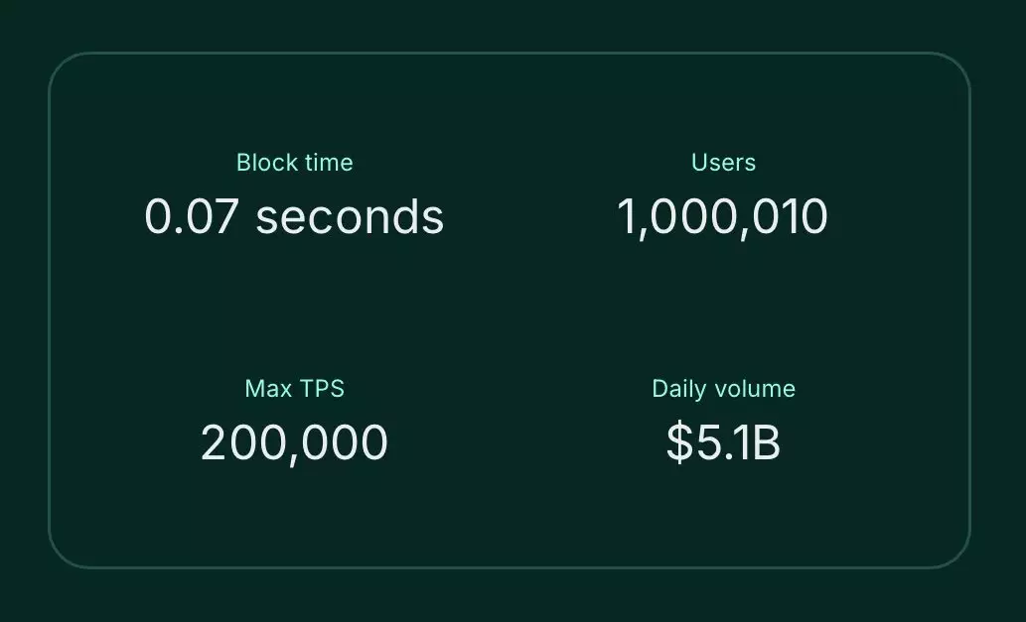This screenshot has height=622, width=1026.
Task: Click the "Daily volume" label
Action: [723, 388]
